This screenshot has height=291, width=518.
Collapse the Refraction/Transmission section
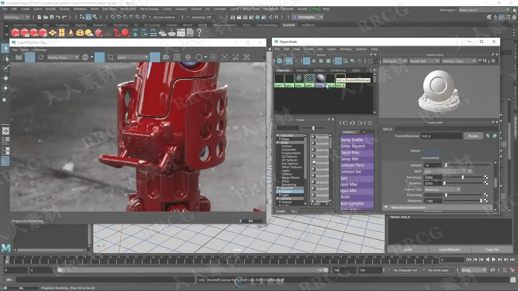coord(386,207)
